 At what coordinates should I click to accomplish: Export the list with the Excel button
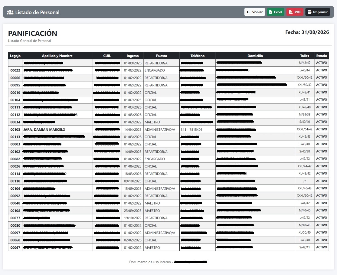(276, 12)
